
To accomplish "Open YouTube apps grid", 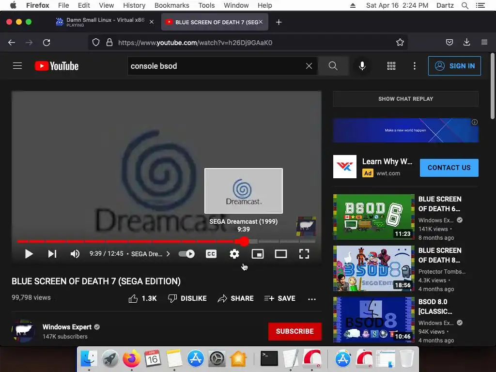I will (x=391, y=66).
